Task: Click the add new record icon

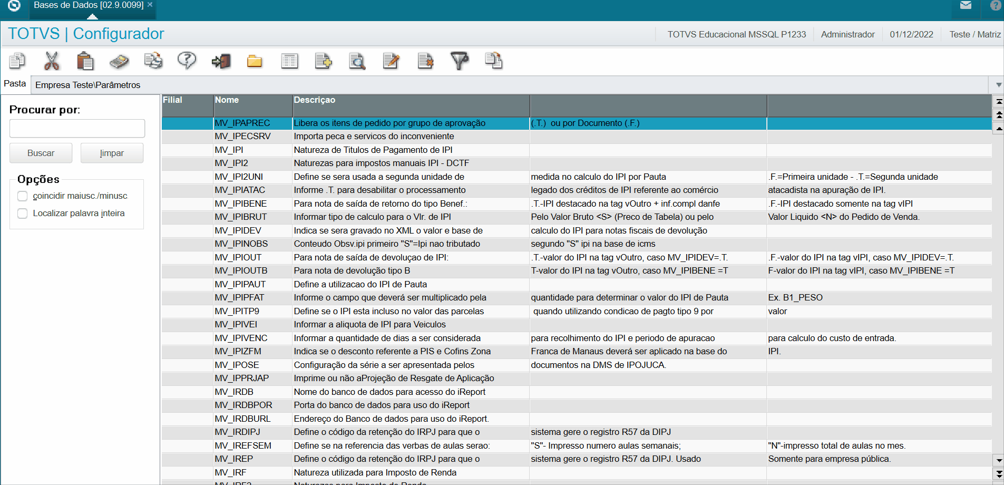Action: click(x=323, y=61)
